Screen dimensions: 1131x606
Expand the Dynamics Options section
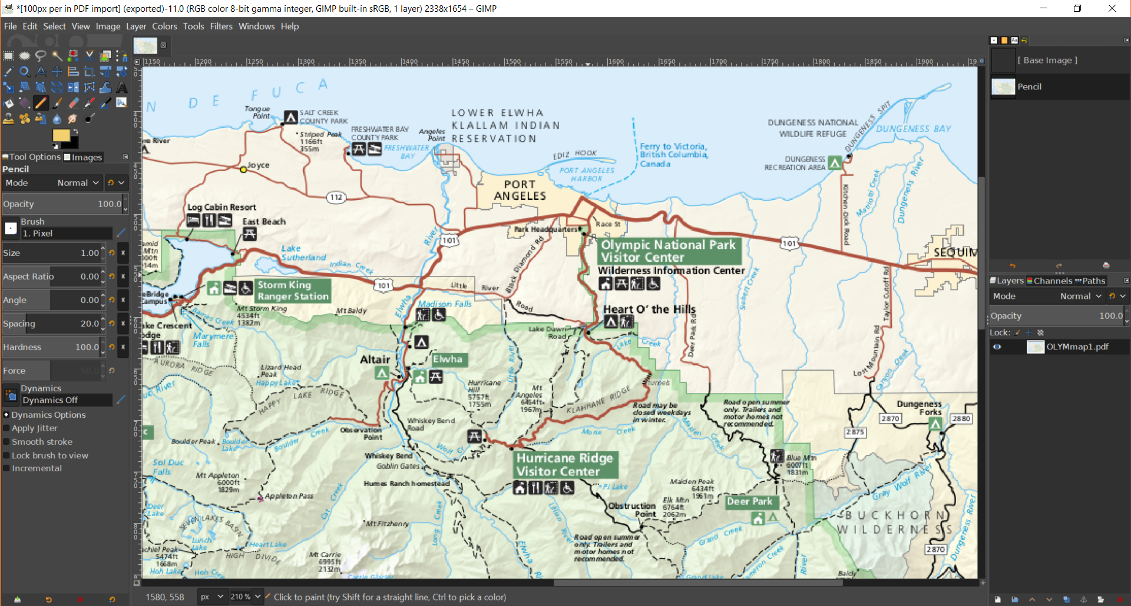(x=6, y=414)
